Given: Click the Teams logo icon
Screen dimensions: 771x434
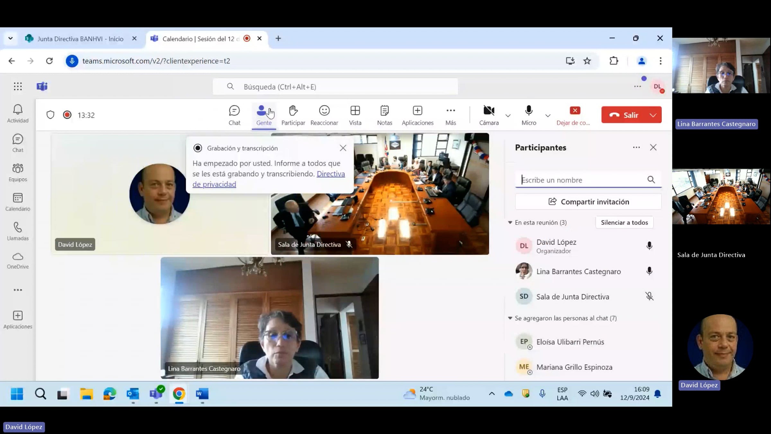Looking at the screenshot, I should coord(42,86).
